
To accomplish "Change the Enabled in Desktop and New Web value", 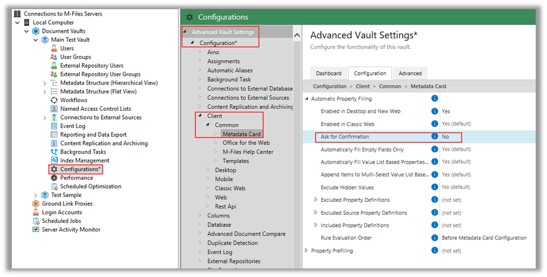I will 446,111.
